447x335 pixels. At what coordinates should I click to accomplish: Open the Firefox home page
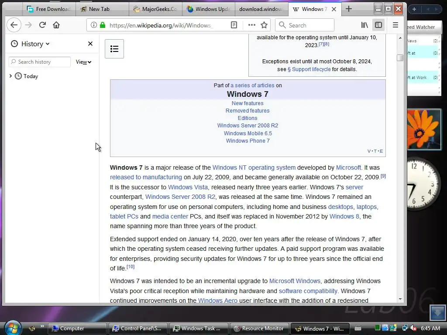(x=56, y=25)
